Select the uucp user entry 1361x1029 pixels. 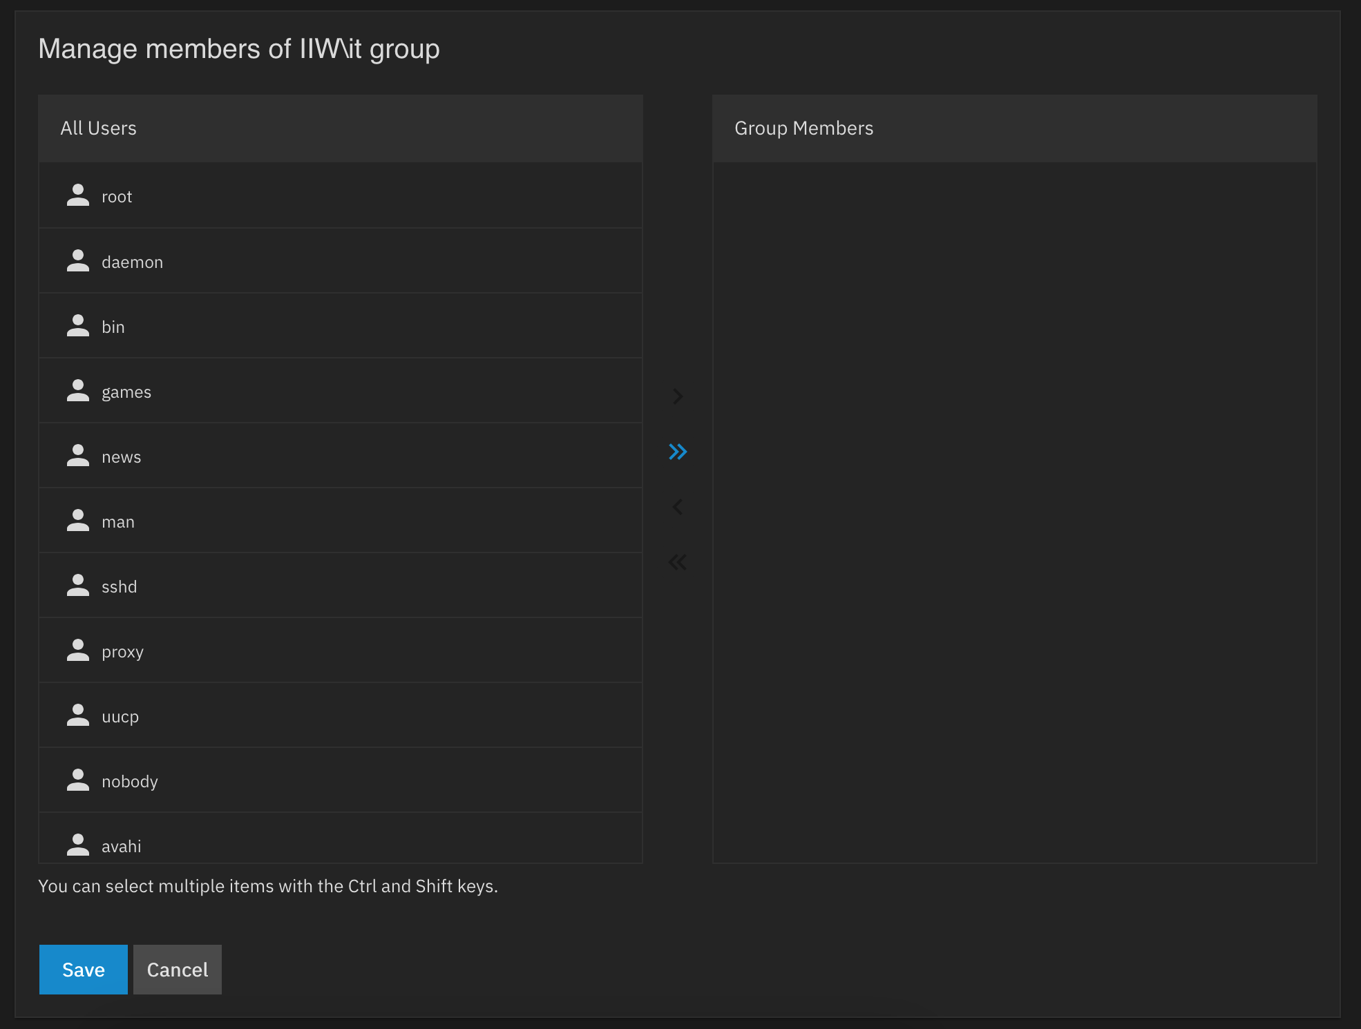click(341, 715)
